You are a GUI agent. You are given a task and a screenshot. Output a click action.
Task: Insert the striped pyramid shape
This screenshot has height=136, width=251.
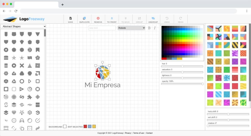tap(30, 66)
